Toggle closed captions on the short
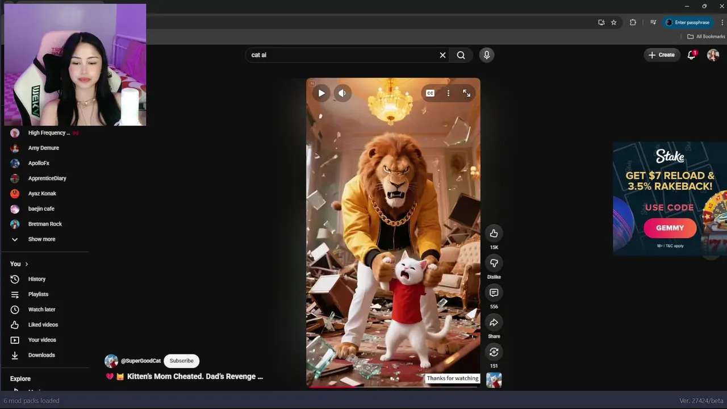The image size is (727, 409). click(430, 93)
